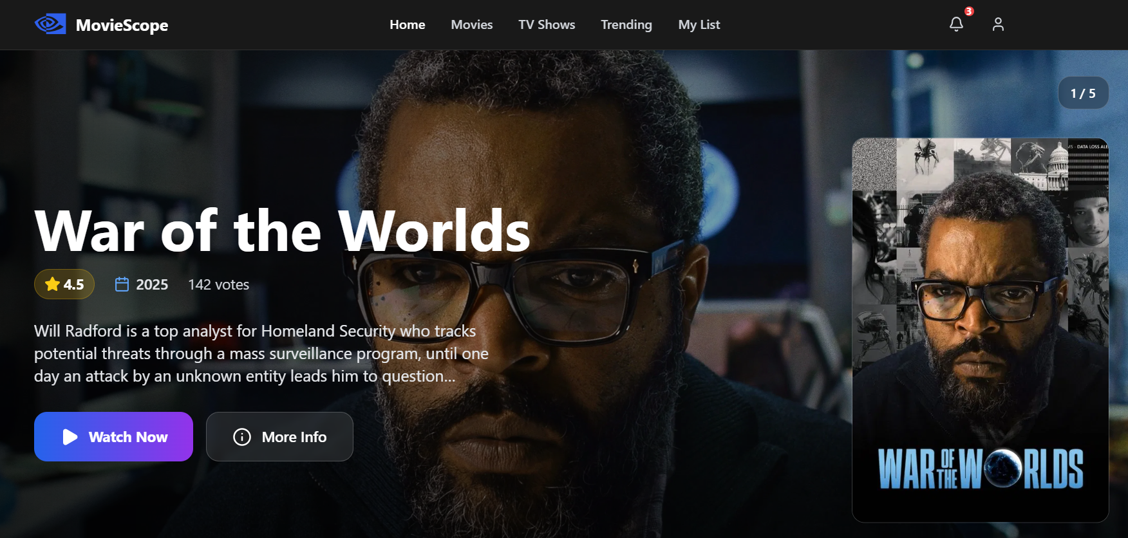Click the calendar icon beside 2025
Viewport: 1128px width, 538px height.
coord(122,284)
